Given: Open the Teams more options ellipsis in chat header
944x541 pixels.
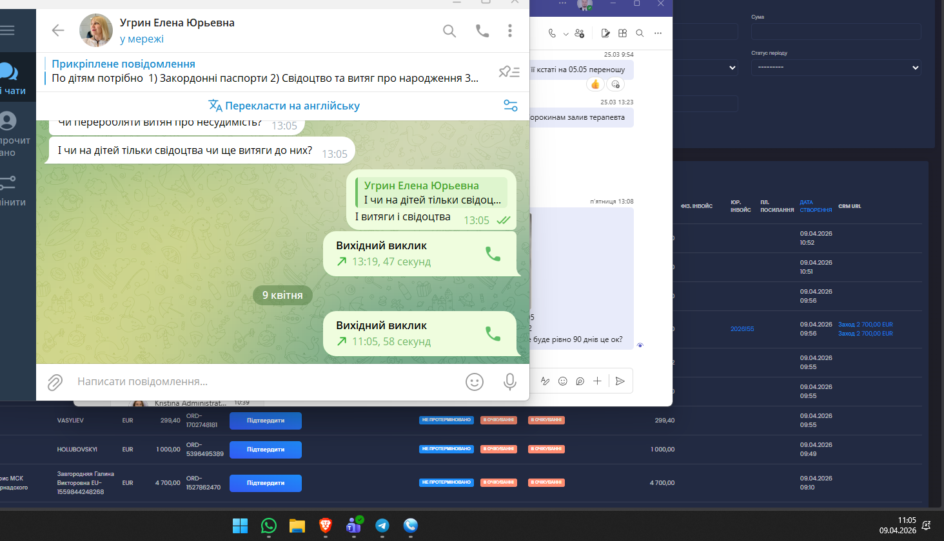Looking at the screenshot, I should [658, 33].
